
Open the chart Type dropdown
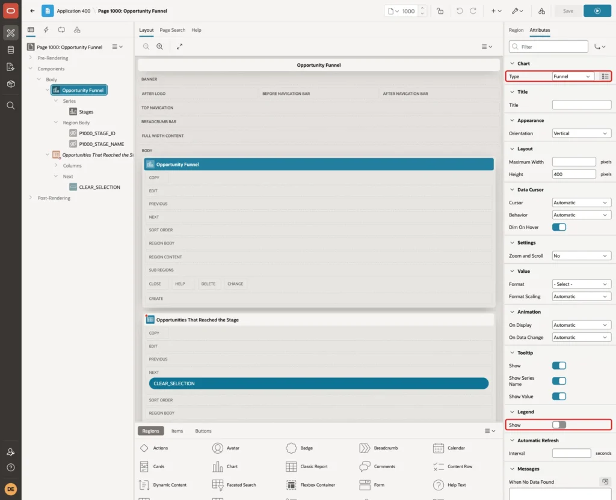click(573, 76)
